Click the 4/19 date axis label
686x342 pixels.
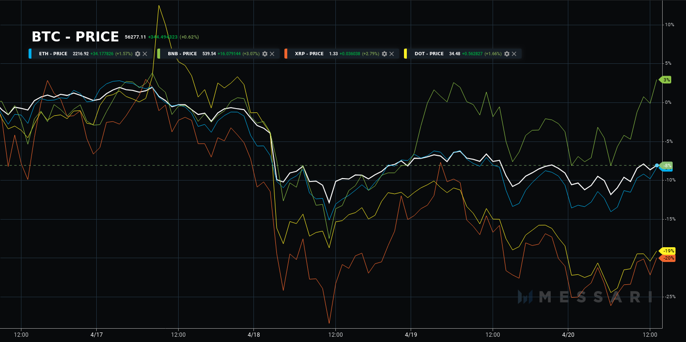[x=411, y=335]
